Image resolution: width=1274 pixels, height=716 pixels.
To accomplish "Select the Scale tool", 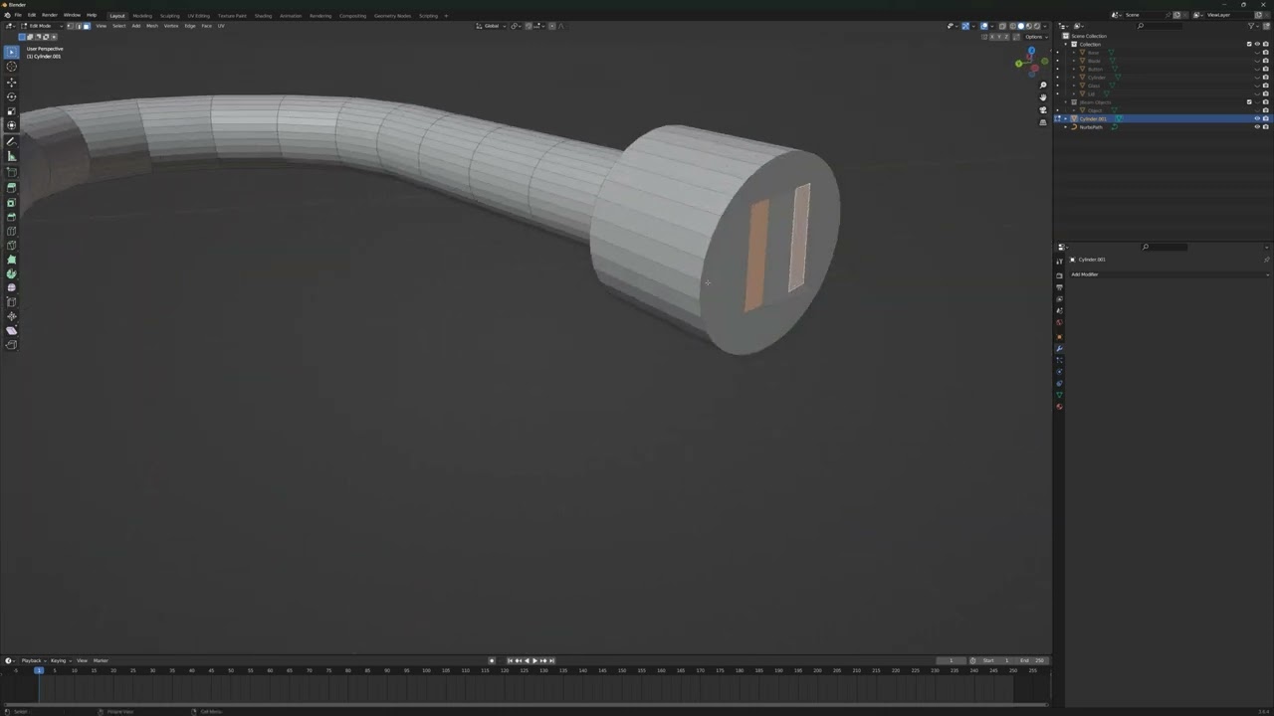I will click(12, 111).
